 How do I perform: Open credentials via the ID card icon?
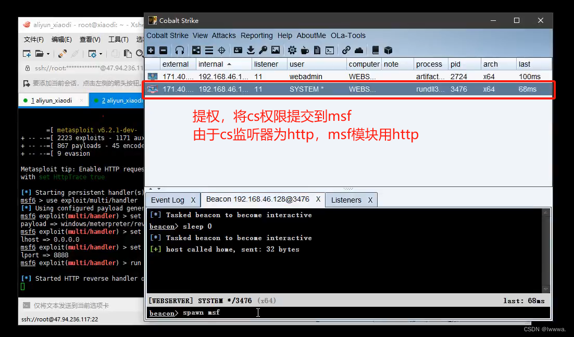click(x=238, y=50)
